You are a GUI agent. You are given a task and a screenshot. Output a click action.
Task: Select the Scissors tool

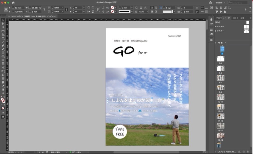pos(3,67)
